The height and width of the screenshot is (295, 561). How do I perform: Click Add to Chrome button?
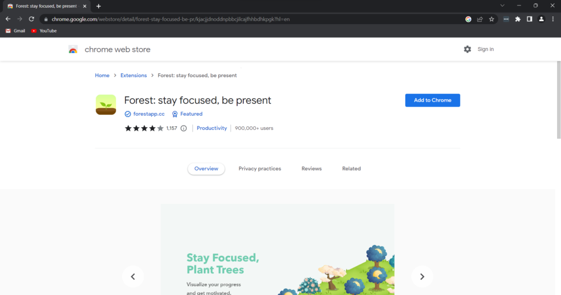(433, 100)
